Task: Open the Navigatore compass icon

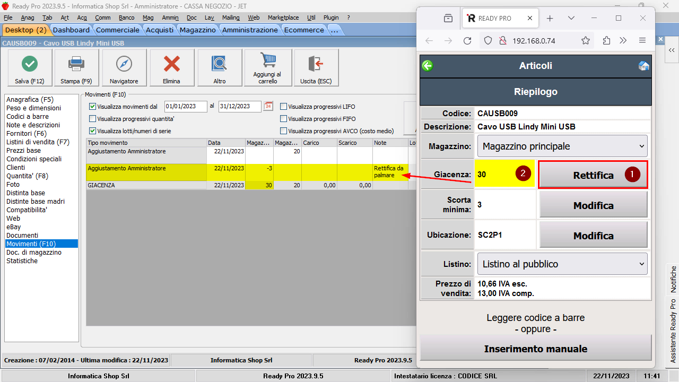Action: tap(124, 64)
